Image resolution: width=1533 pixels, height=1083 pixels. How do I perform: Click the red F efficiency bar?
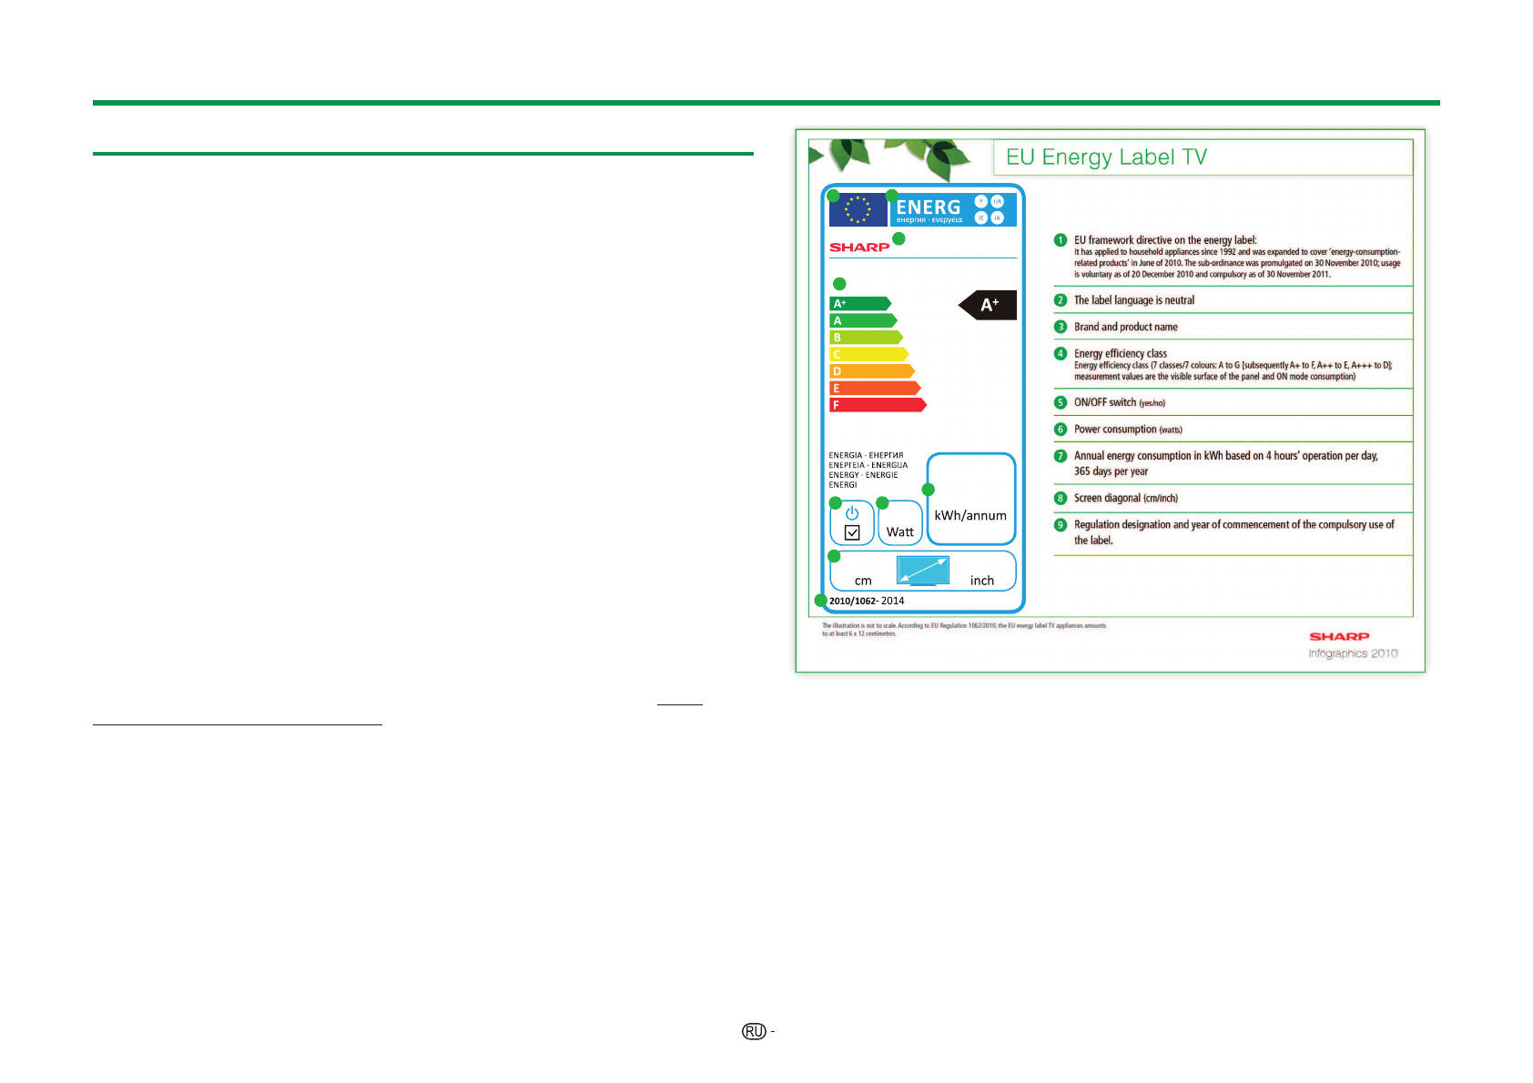(877, 406)
